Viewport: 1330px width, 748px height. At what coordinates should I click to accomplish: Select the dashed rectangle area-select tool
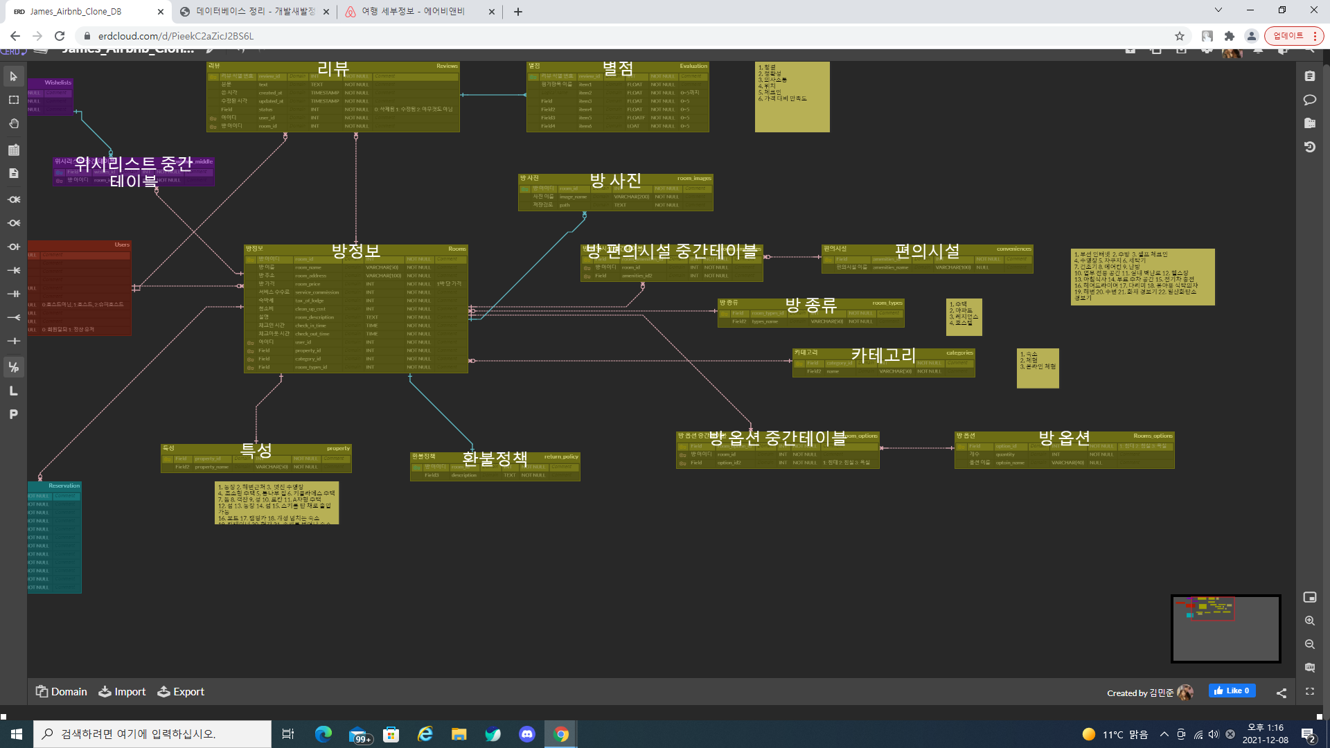tap(13, 100)
